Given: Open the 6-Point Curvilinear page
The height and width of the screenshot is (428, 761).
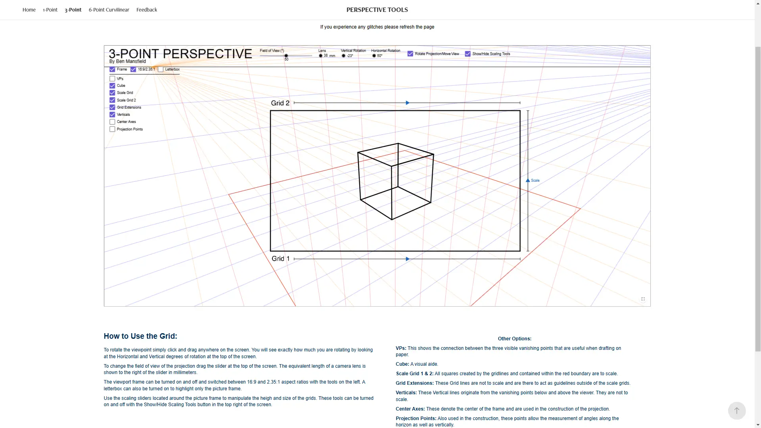Looking at the screenshot, I should [109, 10].
